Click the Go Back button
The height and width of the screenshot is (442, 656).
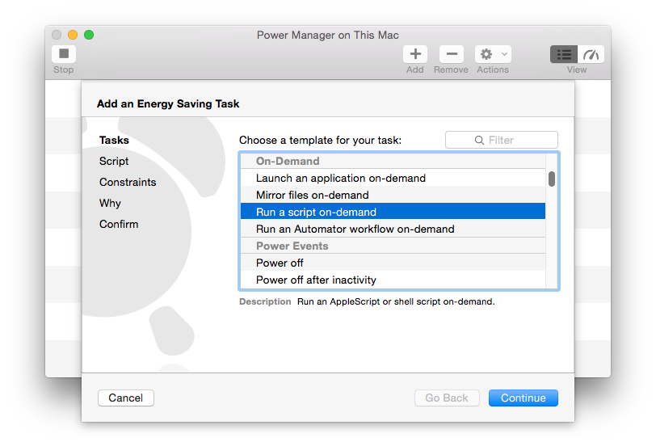[x=447, y=398]
